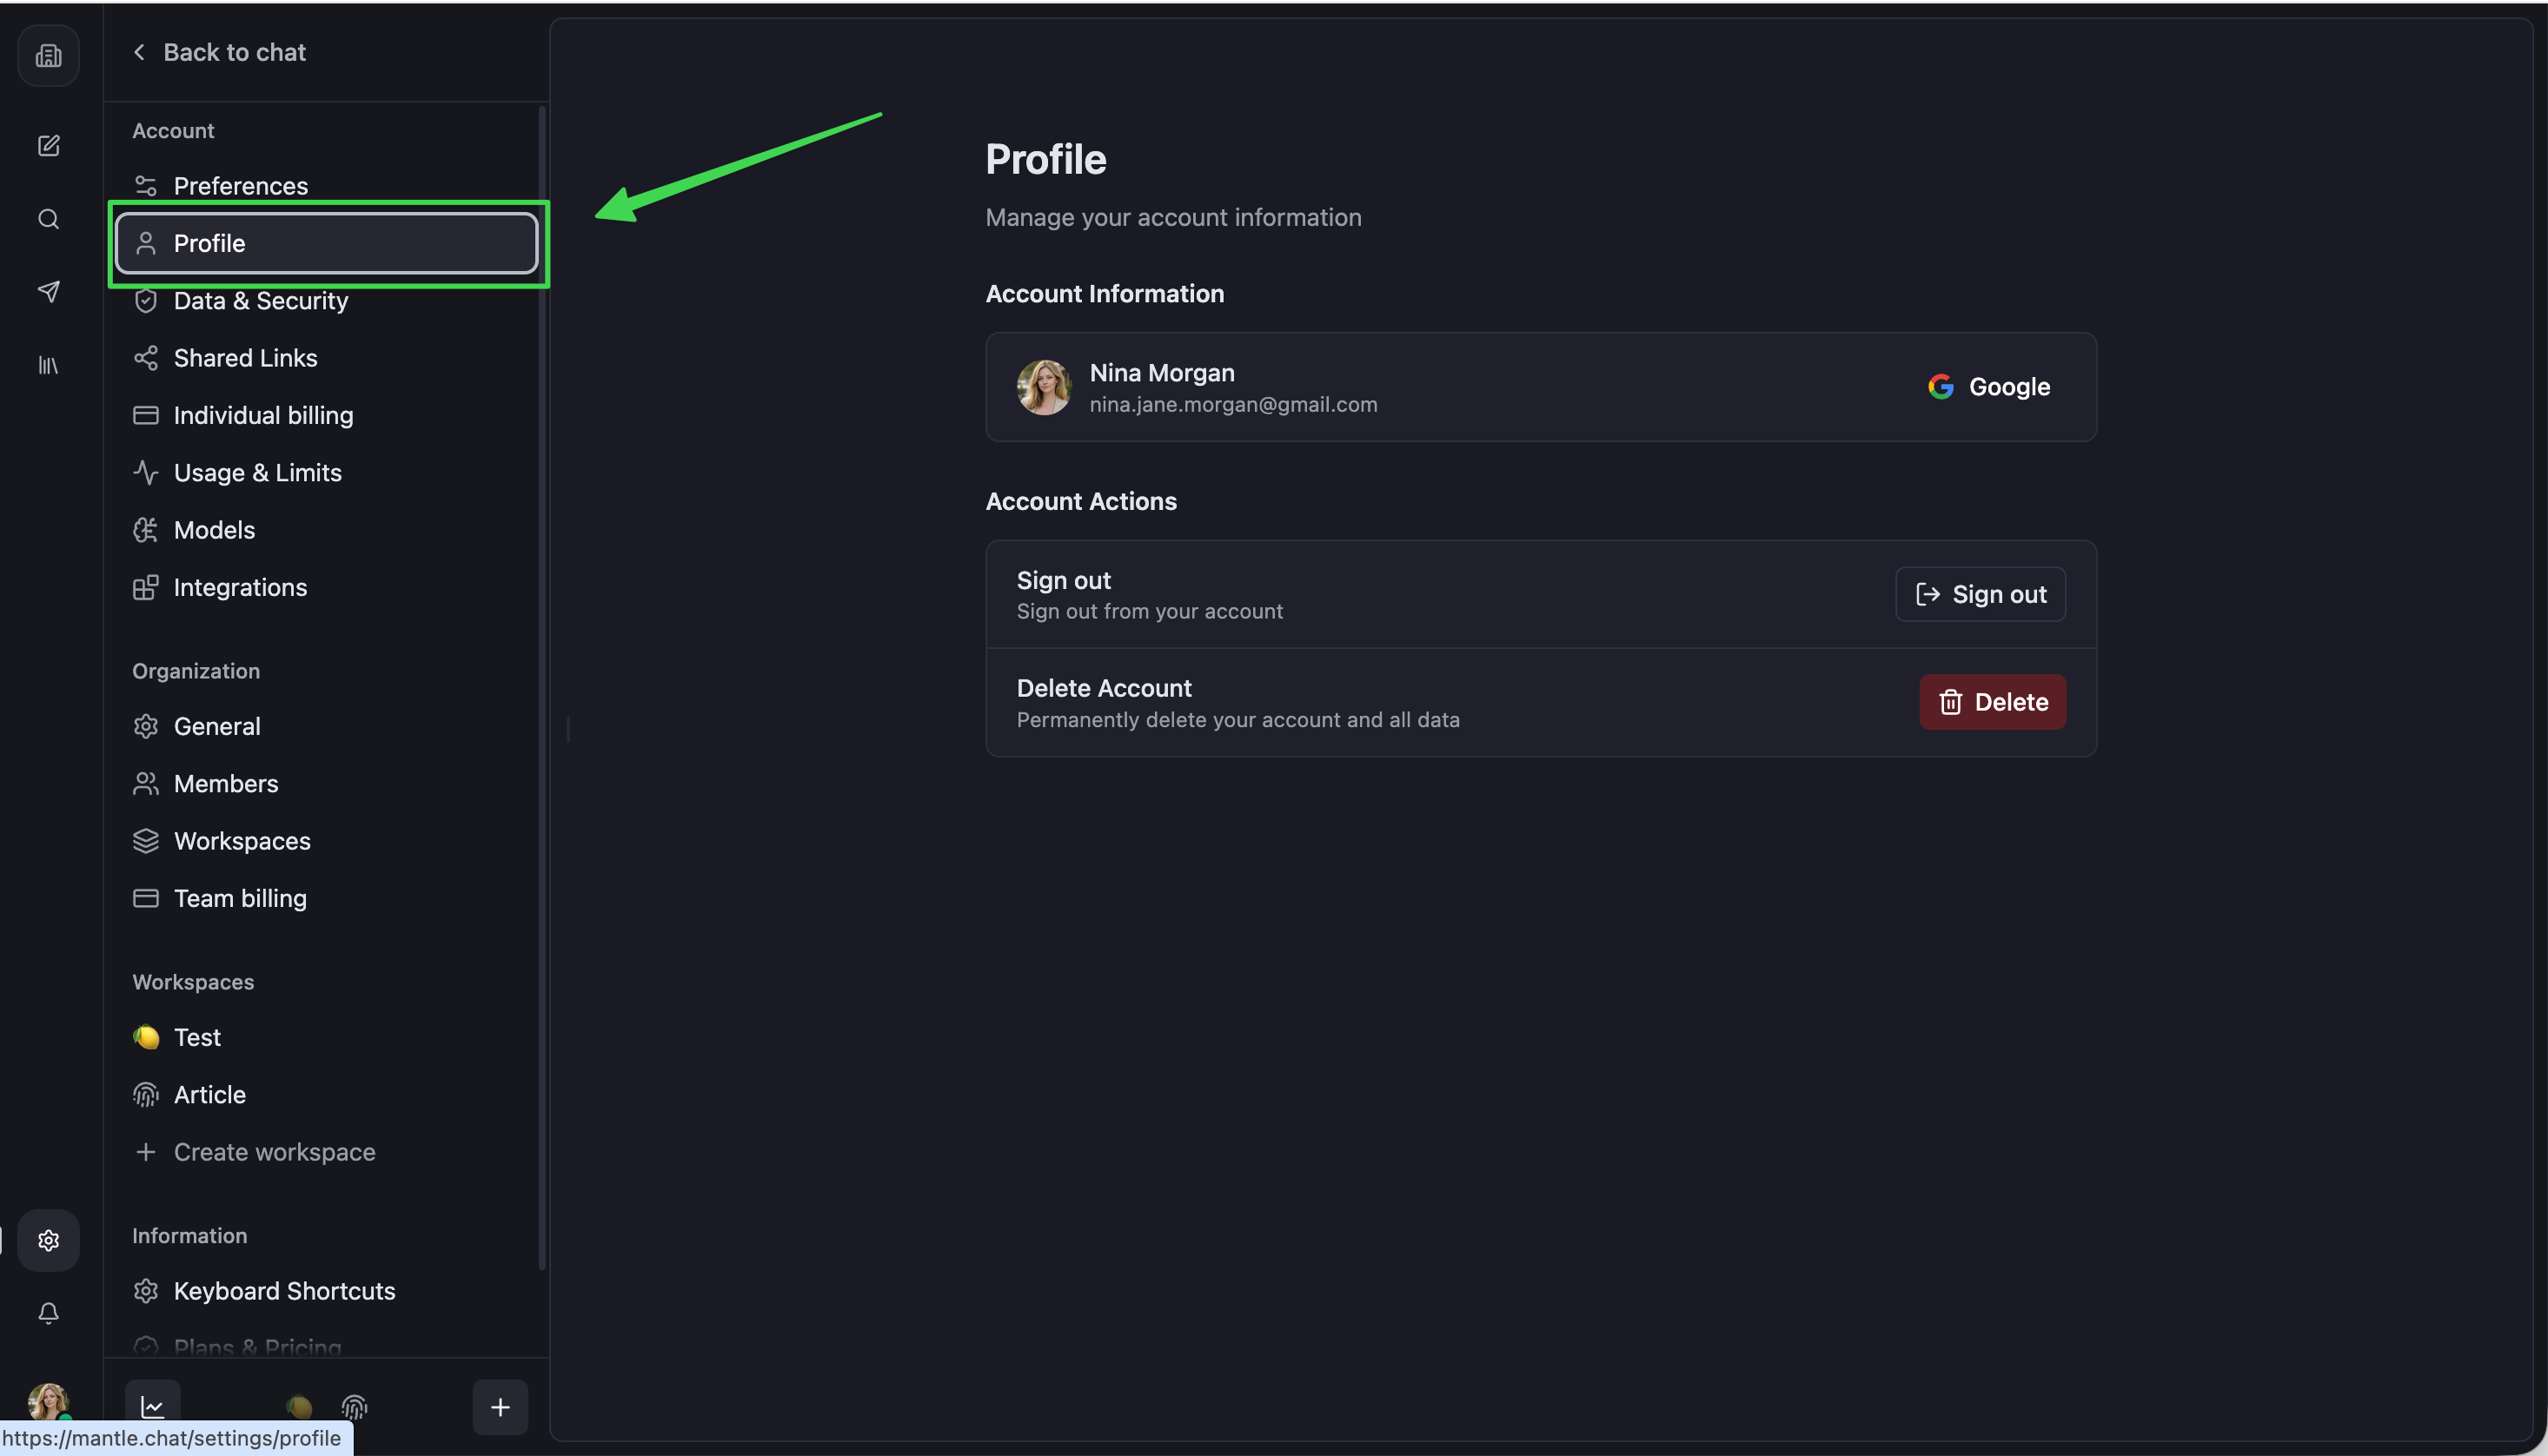The height and width of the screenshot is (1456, 2548).
Task: Click the Sign out button
Action: (x=1980, y=594)
